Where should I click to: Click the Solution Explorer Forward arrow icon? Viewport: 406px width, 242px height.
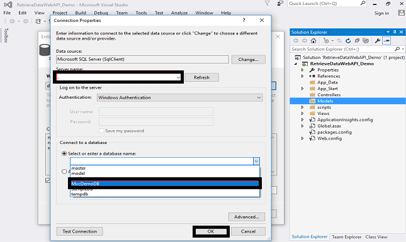(305, 41)
